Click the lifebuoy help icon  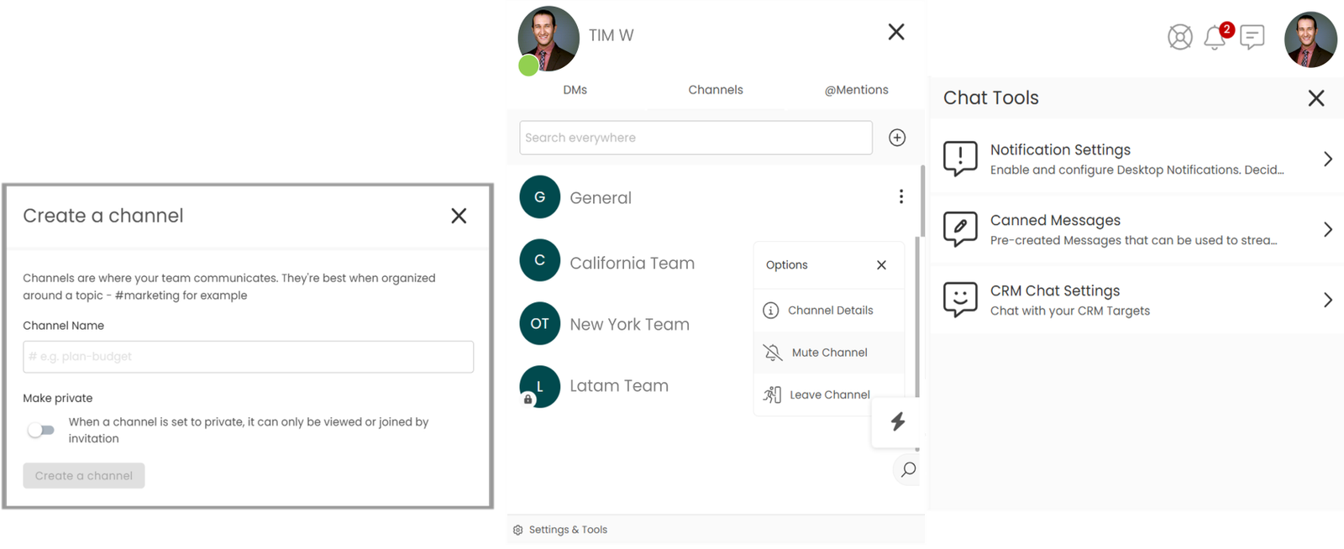tap(1179, 38)
